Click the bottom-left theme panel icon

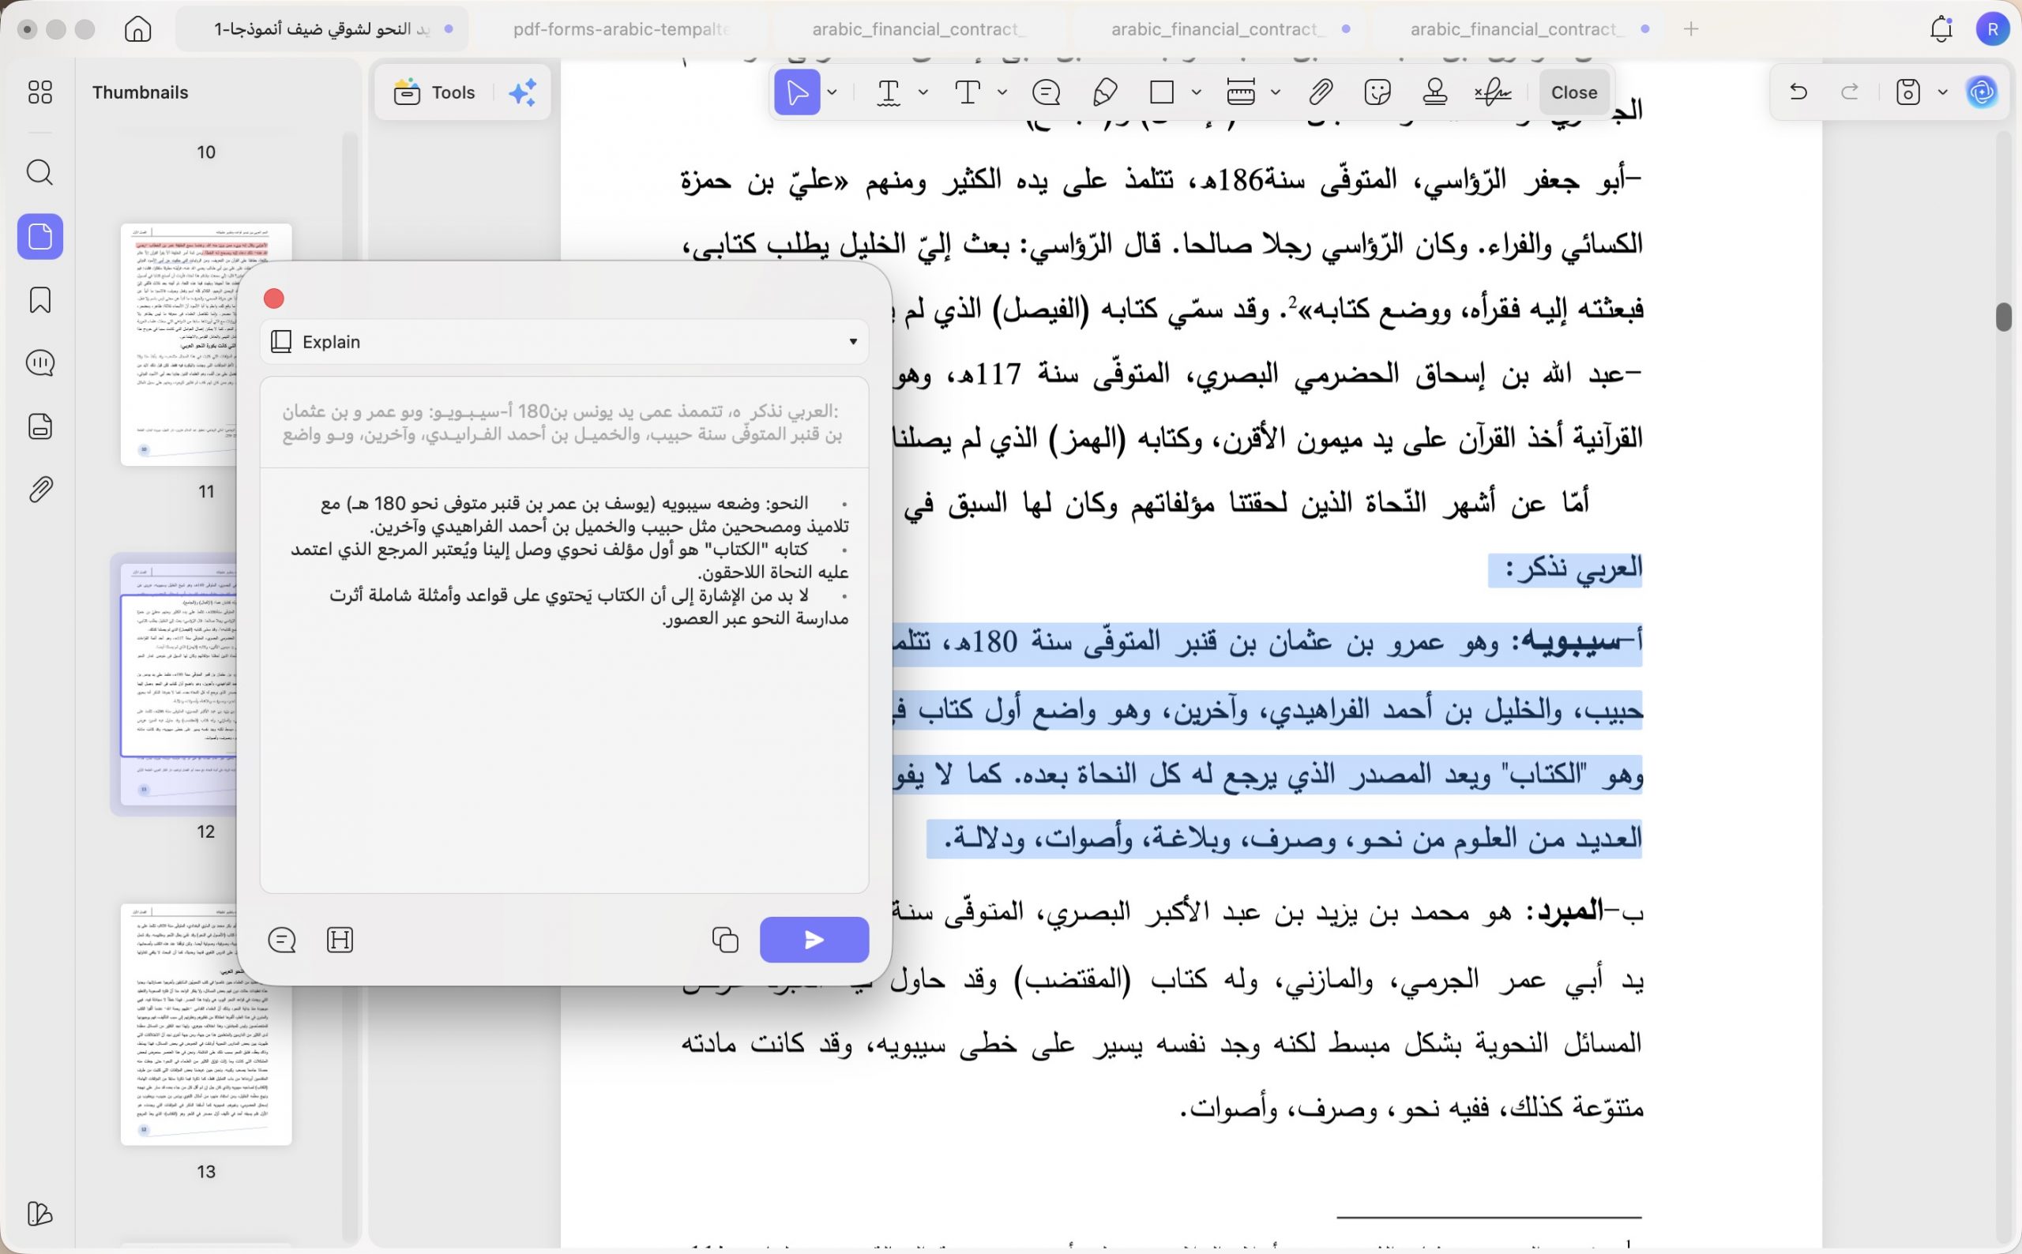click(x=39, y=1214)
